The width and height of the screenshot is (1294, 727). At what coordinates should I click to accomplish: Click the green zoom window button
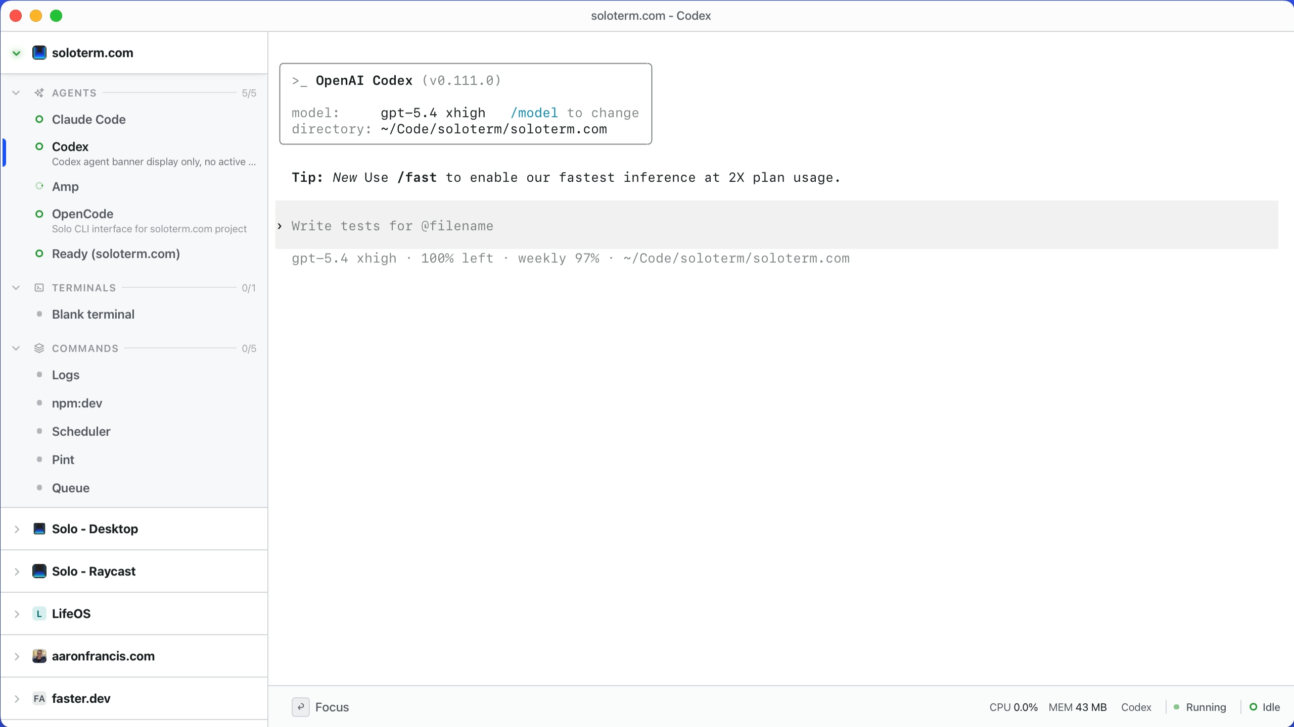point(56,16)
